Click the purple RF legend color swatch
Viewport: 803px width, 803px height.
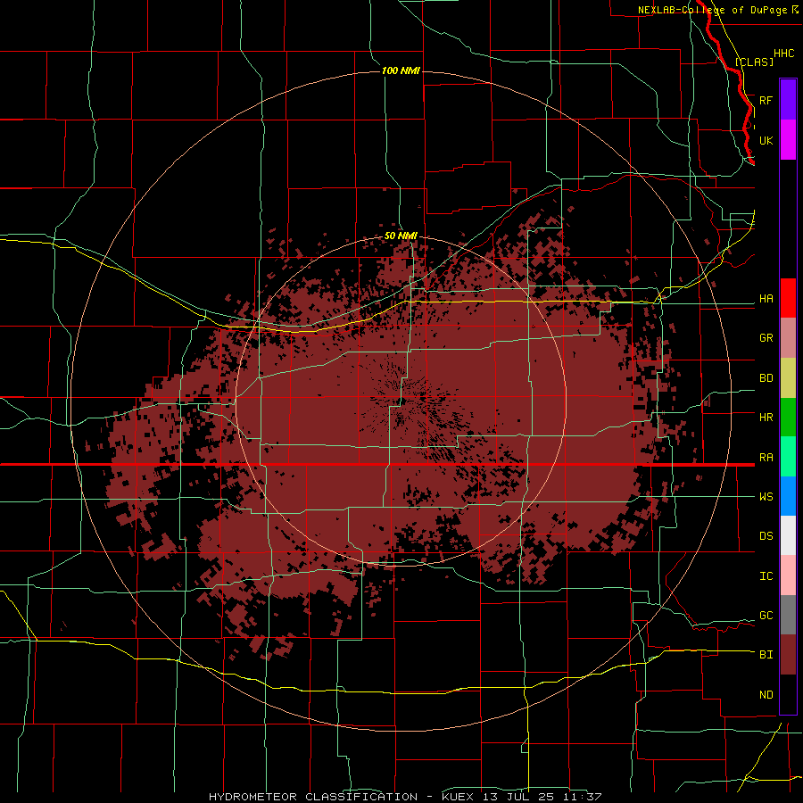tap(788, 99)
